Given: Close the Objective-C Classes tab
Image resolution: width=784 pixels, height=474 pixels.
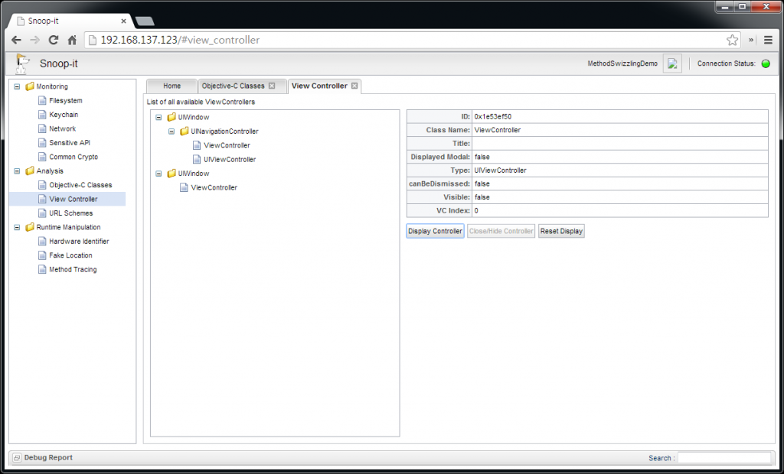Looking at the screenshot, I should click(272, 86).
